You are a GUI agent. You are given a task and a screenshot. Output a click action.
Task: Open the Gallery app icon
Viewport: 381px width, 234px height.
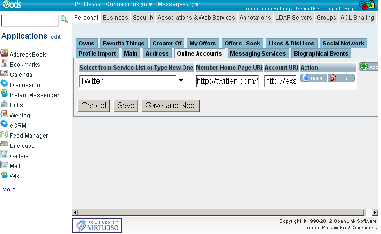4,155
